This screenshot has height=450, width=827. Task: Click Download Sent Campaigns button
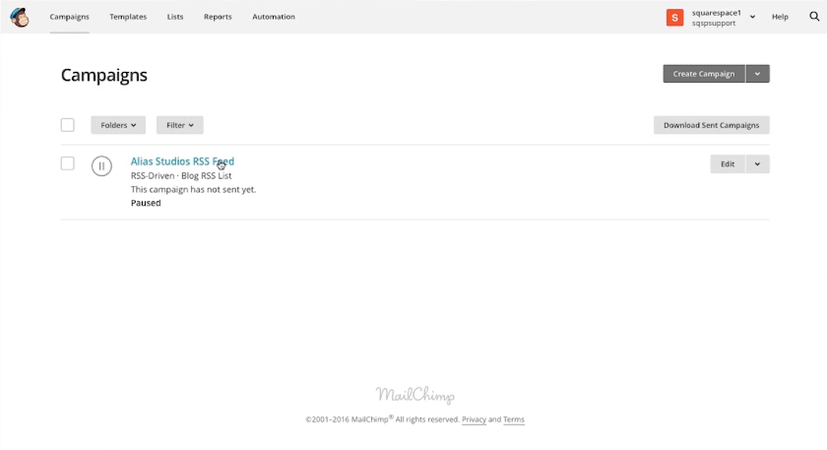712,125
